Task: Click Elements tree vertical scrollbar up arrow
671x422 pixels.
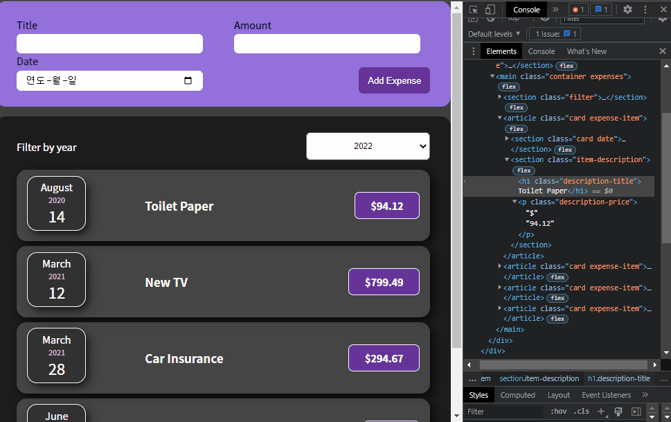Action: [666, 66]
